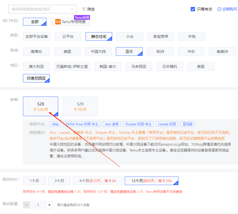Choose 家庭宽带 type
The image size is (238, 214).
pos(161,36)
